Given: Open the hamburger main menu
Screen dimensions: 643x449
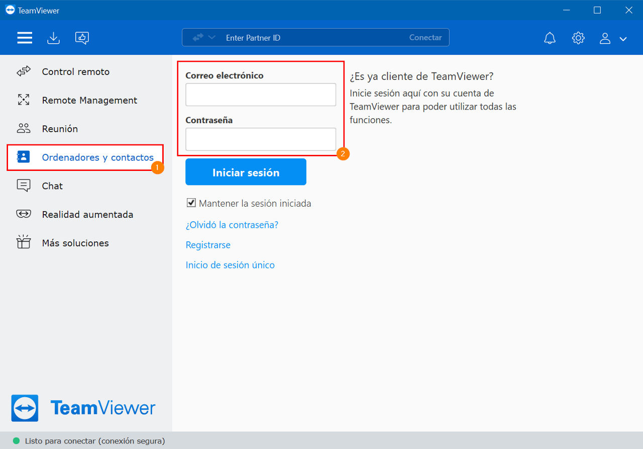Looking at the screenshot, I should pos(25,38).
